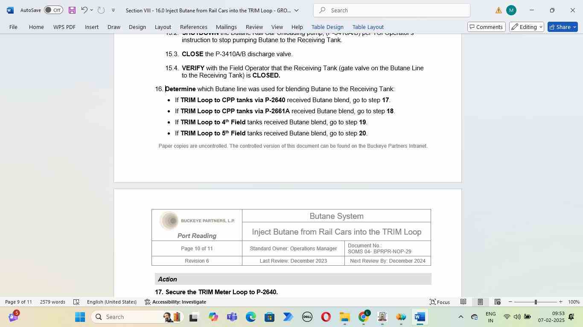Select the Web Layout view icon
The height and width of the screenshot is (327, 583).
coord(497,302)
